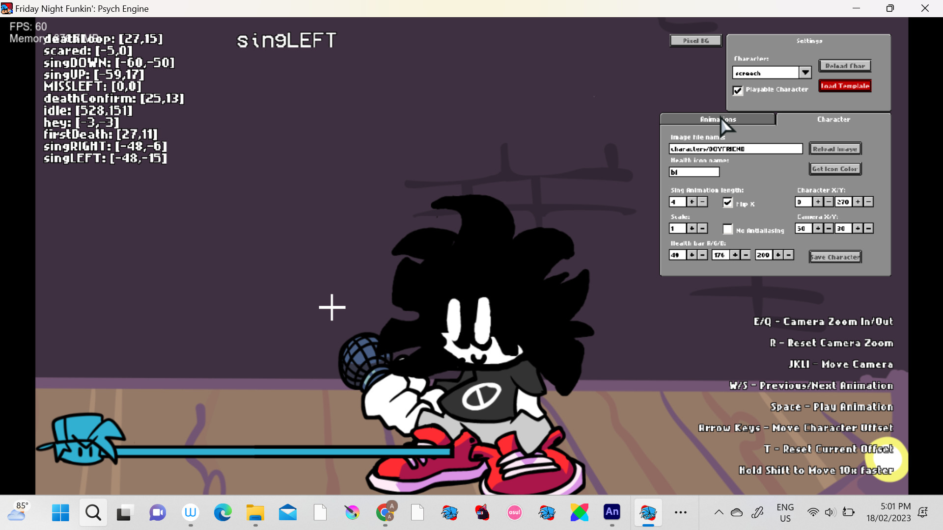The width and height of the screenshot is (943, 530).
Task: Click the Friday Night Funkin' taskbar icon
Action: pyautogui.click(x=648, y=512)
